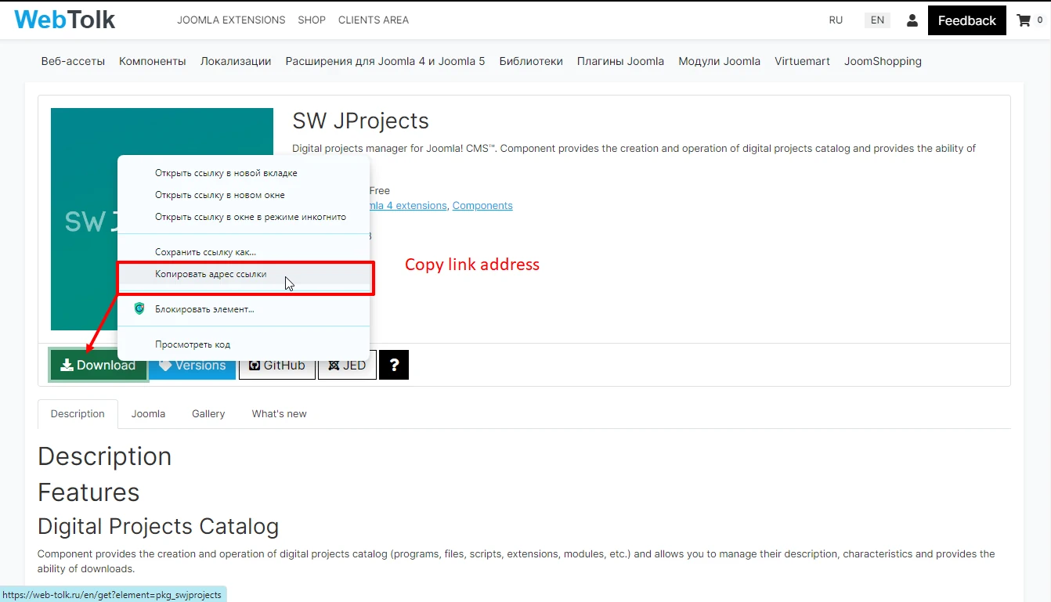Click the Digital Projects Catalog heading
The height and width of the screenshot is (602, 1051).
coord(158,526)
